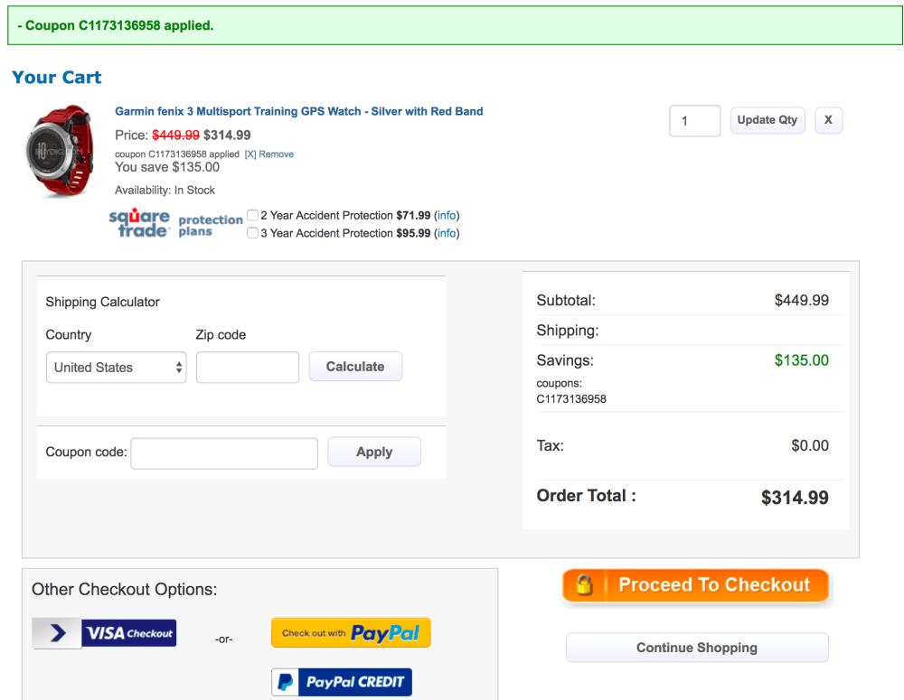Check out with PayPal
The height and width of the screenshot is (700, 904).
click(351, 633)
